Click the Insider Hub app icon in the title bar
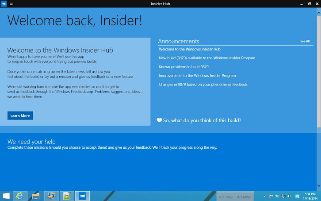This screenshot has height=201, width=321. pos(4,4)
